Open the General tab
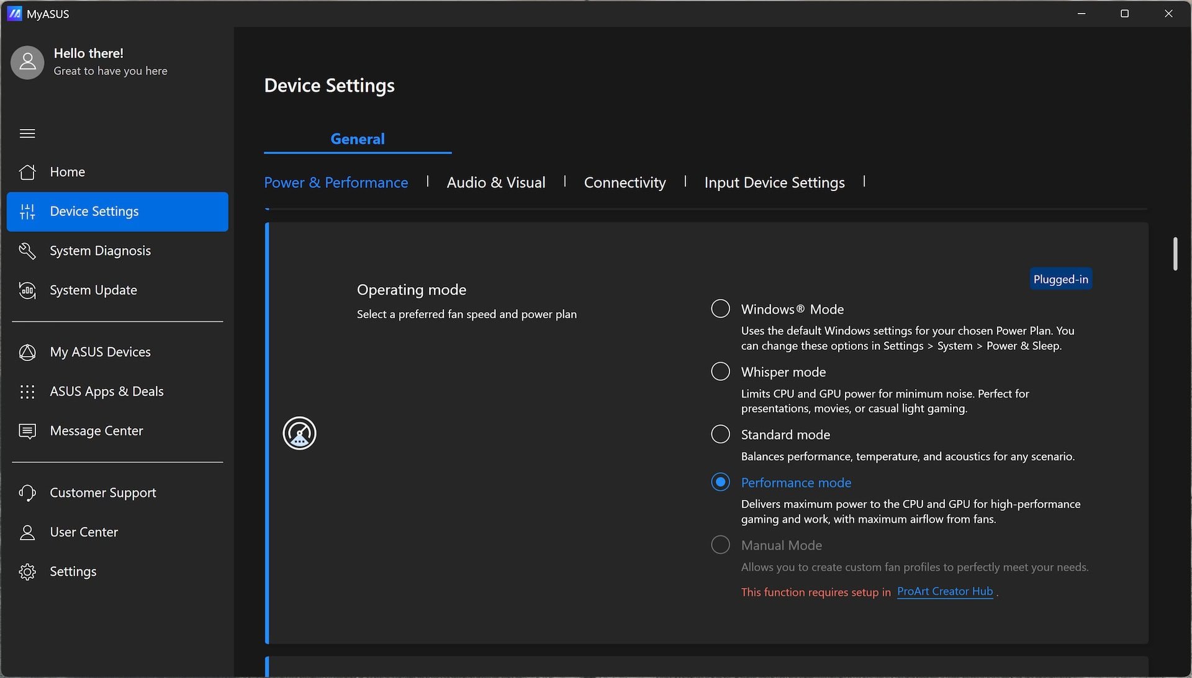This screenshot has height=678, width=1192. tap(358, 139)
